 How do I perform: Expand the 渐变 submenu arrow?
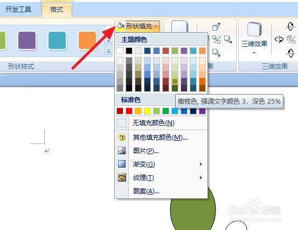click(x=201, y=164)
